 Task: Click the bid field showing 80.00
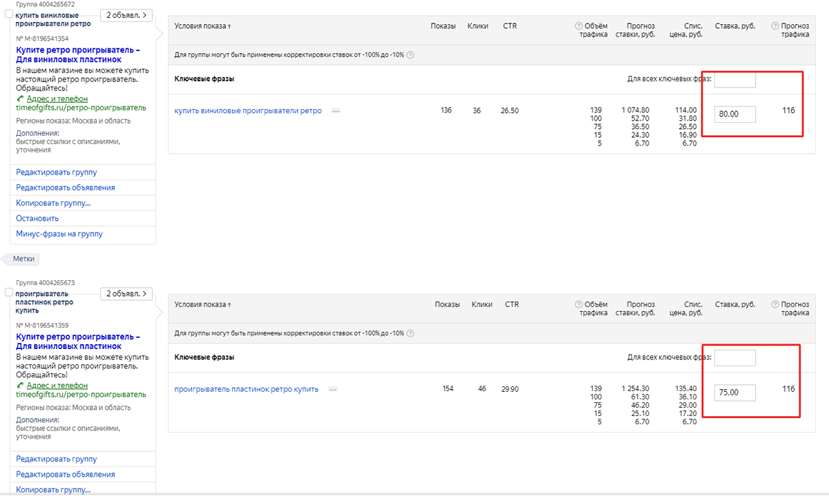pos(734,114)
